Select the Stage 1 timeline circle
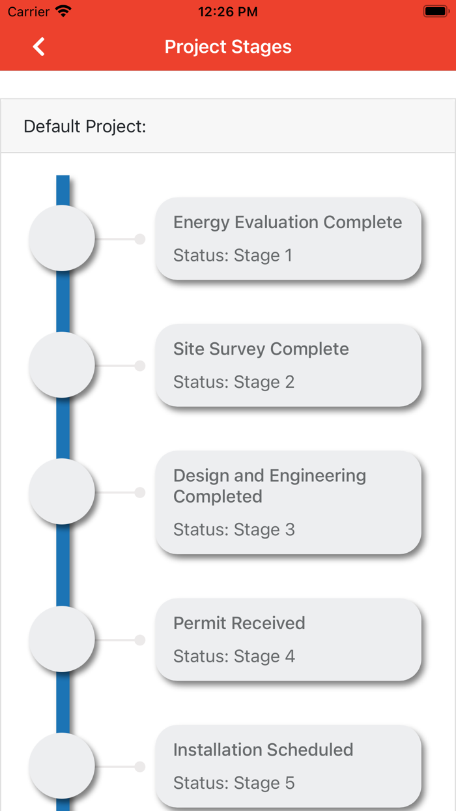Viewport: 456px width, 811px height. coord(62,239)
